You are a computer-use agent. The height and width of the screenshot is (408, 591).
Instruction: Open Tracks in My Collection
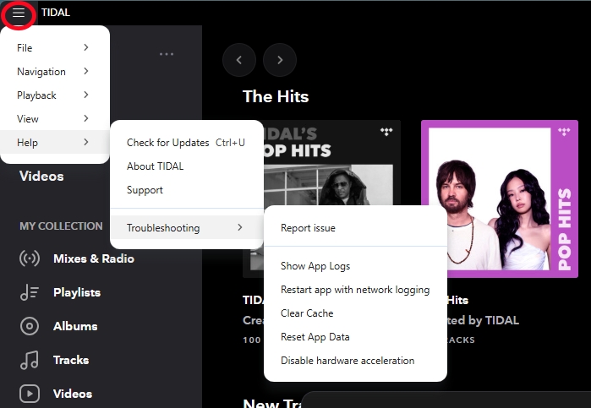tap(71, 360)
